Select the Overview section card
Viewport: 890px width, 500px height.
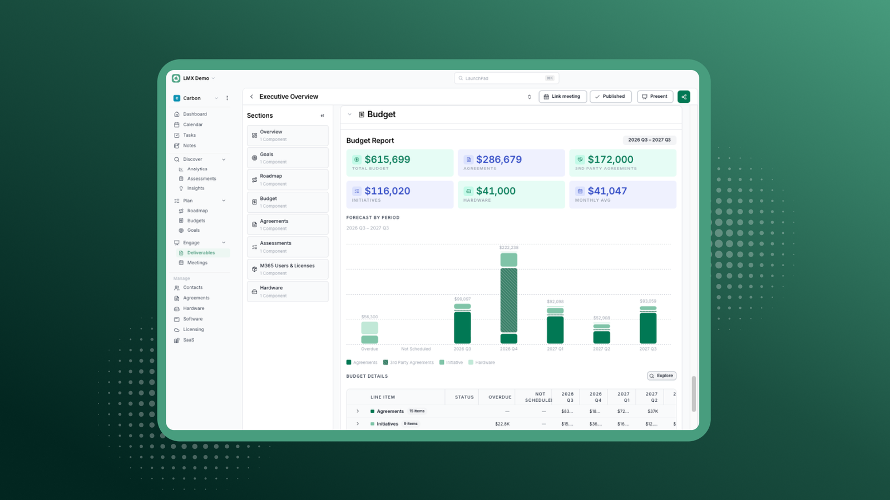tap(288, 136)
